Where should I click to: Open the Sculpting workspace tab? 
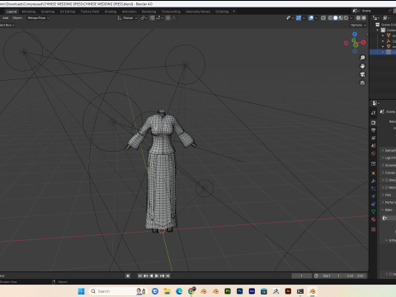tap(48, 12)
